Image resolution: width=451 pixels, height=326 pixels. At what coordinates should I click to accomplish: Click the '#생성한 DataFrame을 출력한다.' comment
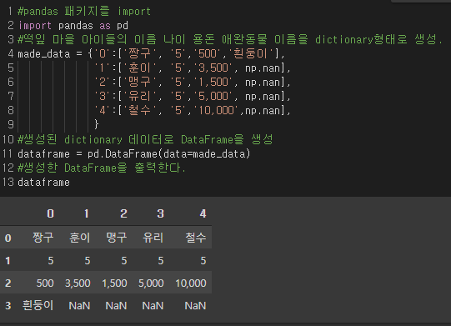(102, 168)
